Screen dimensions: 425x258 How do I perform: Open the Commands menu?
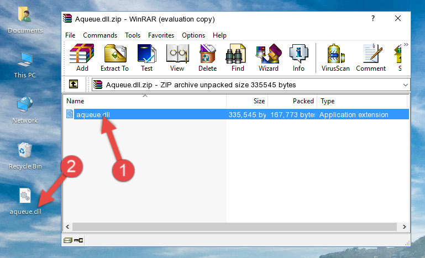click(x=100, y=35)
